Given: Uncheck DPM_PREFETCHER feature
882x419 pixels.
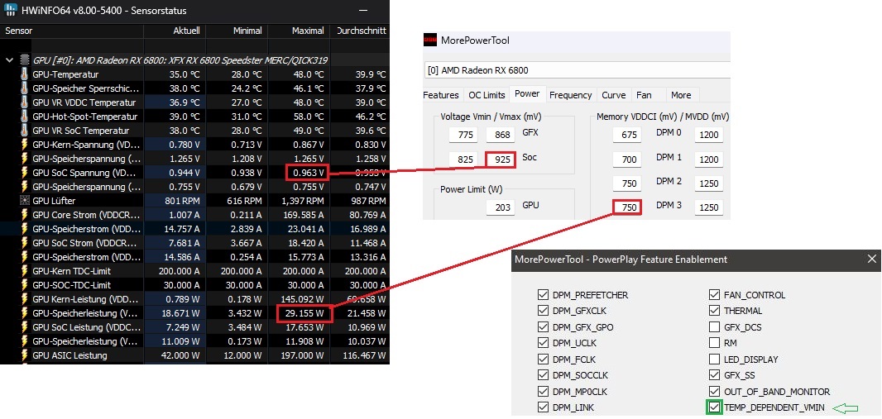Looking at the screenshot, I should click(543, 295).
